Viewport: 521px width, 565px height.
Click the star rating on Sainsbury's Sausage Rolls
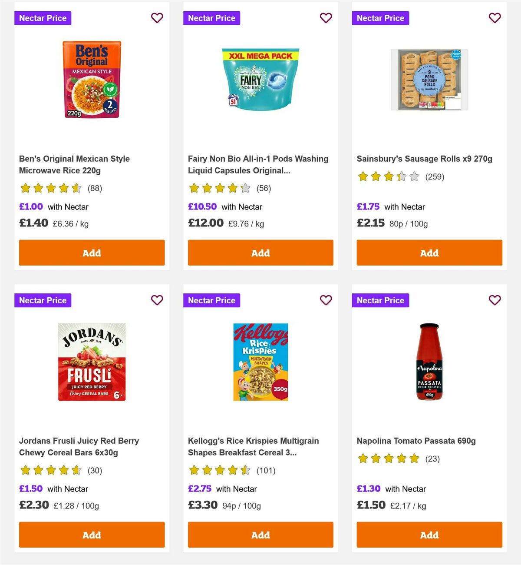pos(388,177)
